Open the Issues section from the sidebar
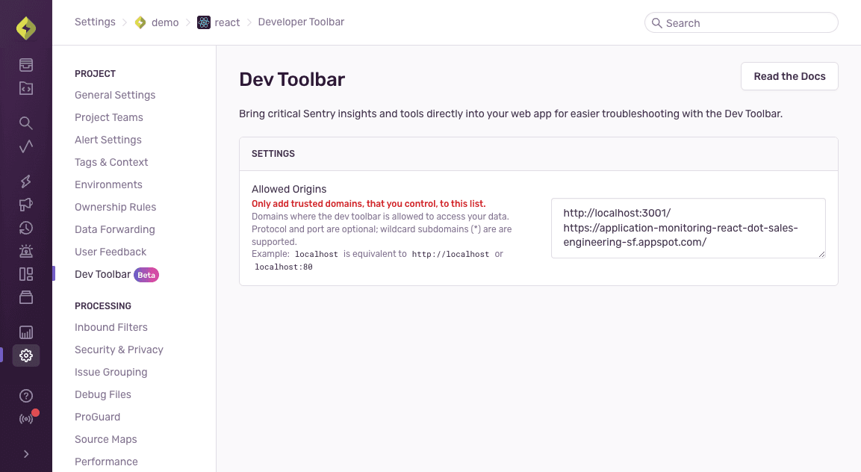861x472 pixels. coord(26,65)
